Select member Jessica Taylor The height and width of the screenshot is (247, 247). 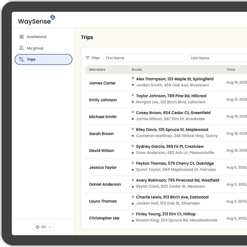103,167
